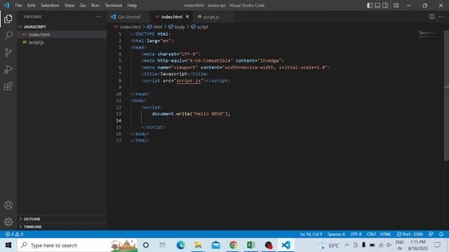Click the taskbar search box

coord(77,245)
